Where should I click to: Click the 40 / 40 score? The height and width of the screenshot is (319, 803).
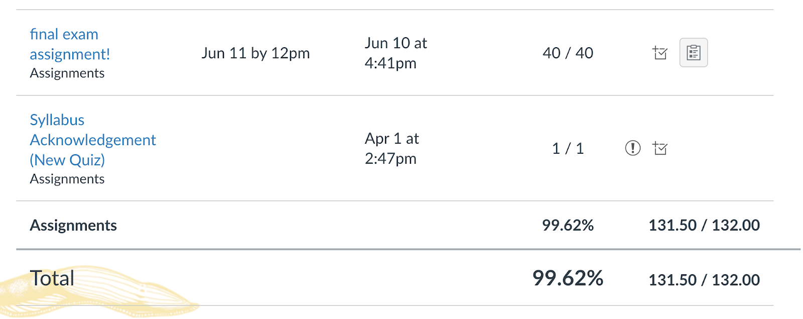[568, 53]
